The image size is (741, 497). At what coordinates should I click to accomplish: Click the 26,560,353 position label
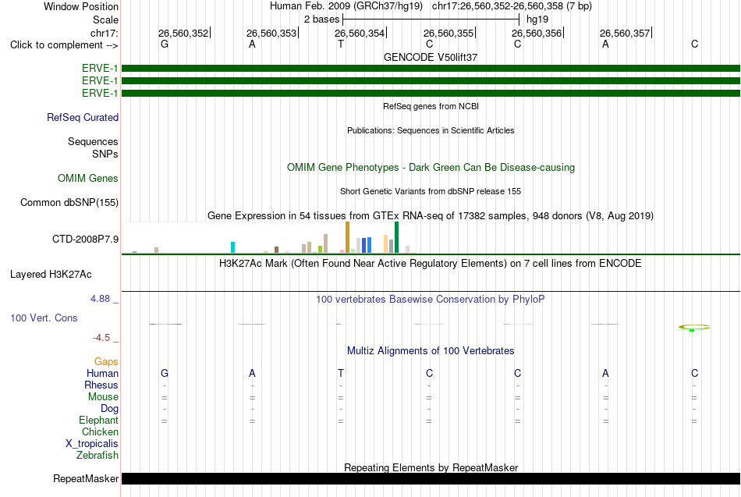point(271,33)
